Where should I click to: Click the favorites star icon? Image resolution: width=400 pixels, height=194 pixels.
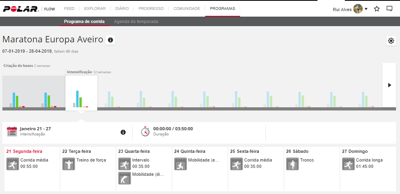377,9
